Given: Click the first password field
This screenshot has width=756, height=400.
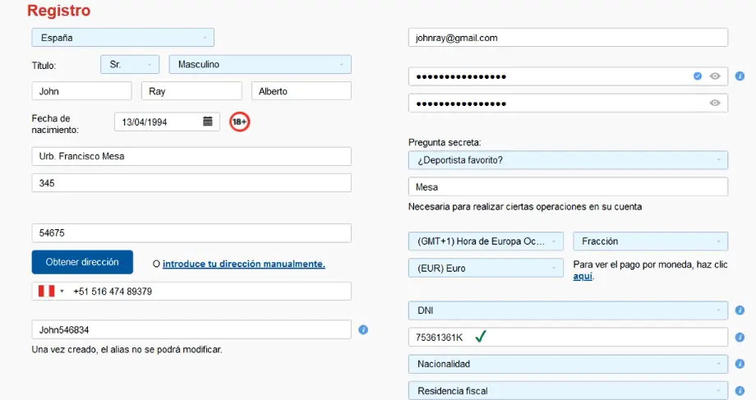Looking at the screenshot, I should 568,76.
